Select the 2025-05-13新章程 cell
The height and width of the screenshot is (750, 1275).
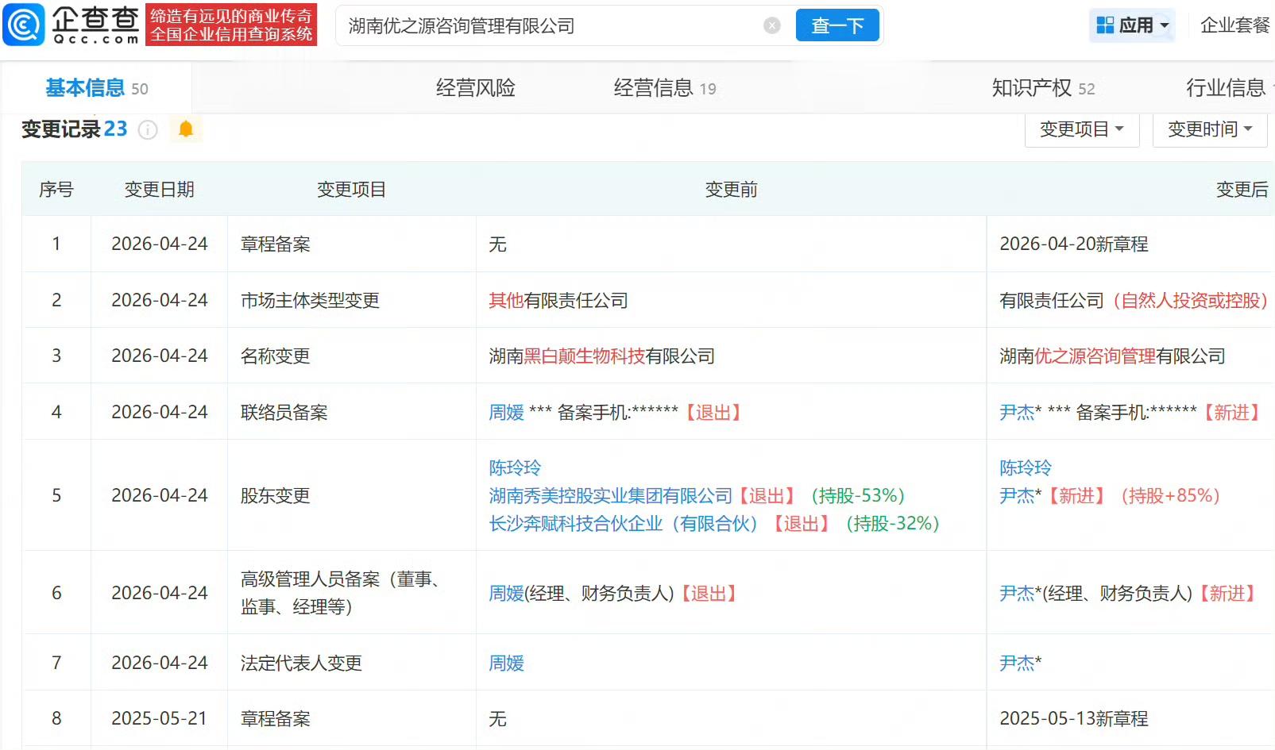point(1130,718)
